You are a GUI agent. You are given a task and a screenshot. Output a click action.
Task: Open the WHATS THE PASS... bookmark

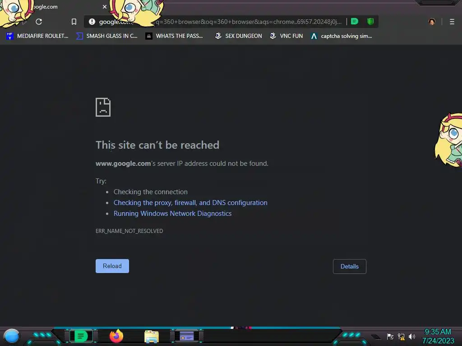(174, 36)
